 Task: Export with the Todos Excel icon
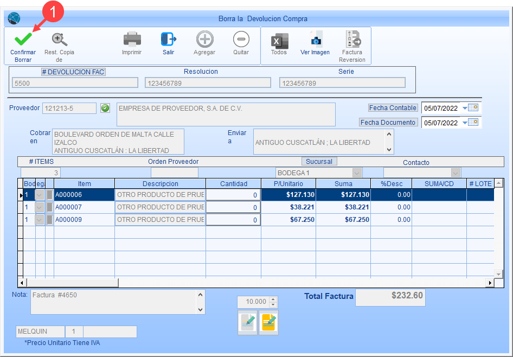(279, 41)
